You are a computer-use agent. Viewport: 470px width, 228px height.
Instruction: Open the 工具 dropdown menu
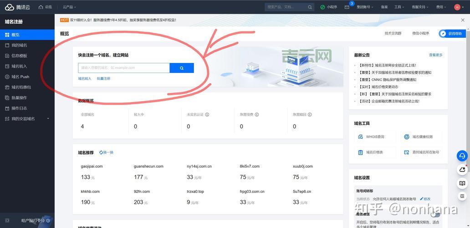[x=399, y=7]
